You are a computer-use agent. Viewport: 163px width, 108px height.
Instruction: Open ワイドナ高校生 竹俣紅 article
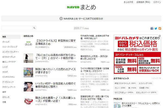[x=95, y=70]
